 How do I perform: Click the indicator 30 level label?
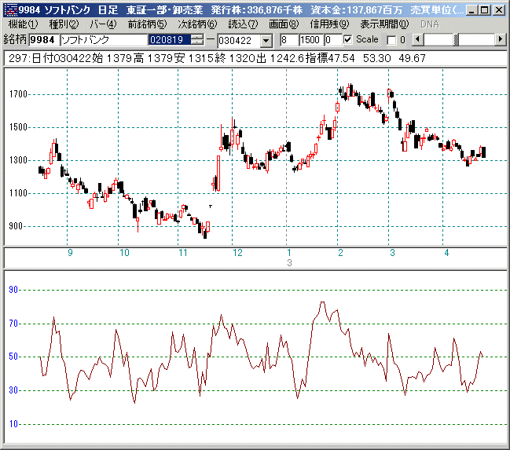(13, 390)
